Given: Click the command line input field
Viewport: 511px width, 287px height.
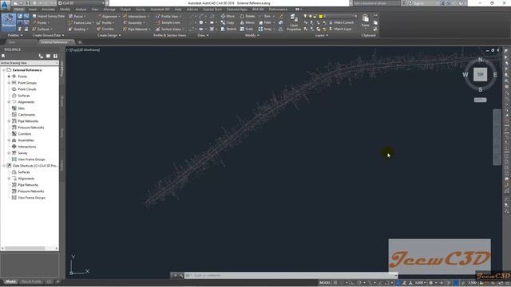Looking at the screenshot, I should pos(290,275).
